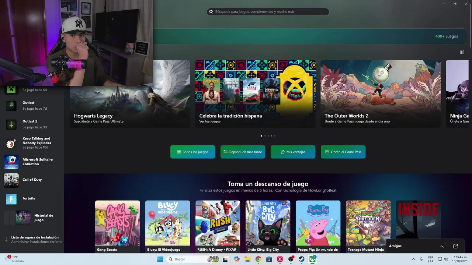This screenshot has height=265, width=472.
Task: Open Bluey: El Videojuego game tile
Action: pyautogui.click(x=167, y=227)
